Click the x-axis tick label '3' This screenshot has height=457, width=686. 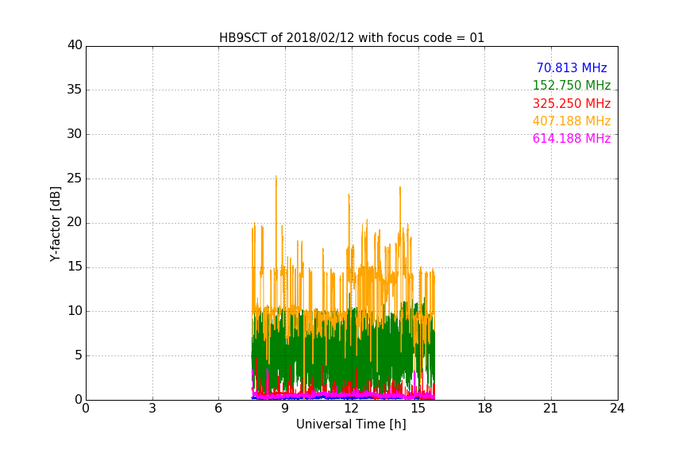[152, 409]
